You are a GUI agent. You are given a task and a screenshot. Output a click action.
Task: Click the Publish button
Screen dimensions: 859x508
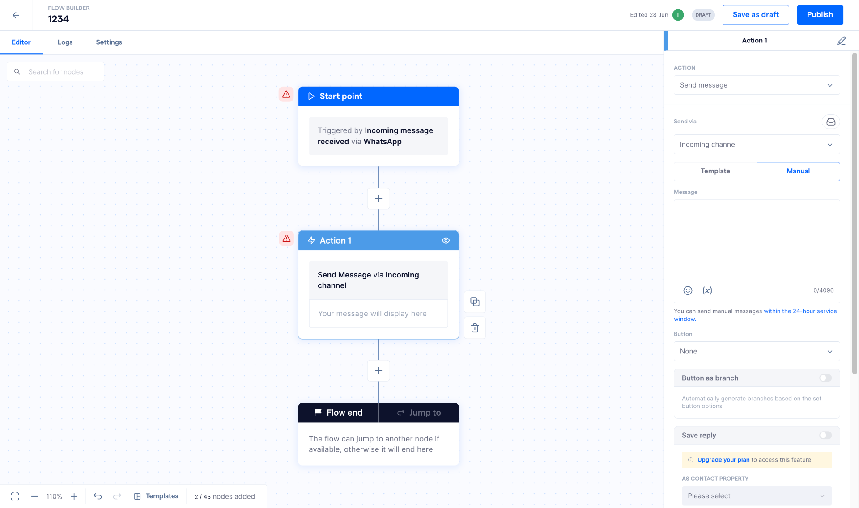pos(820,15)
